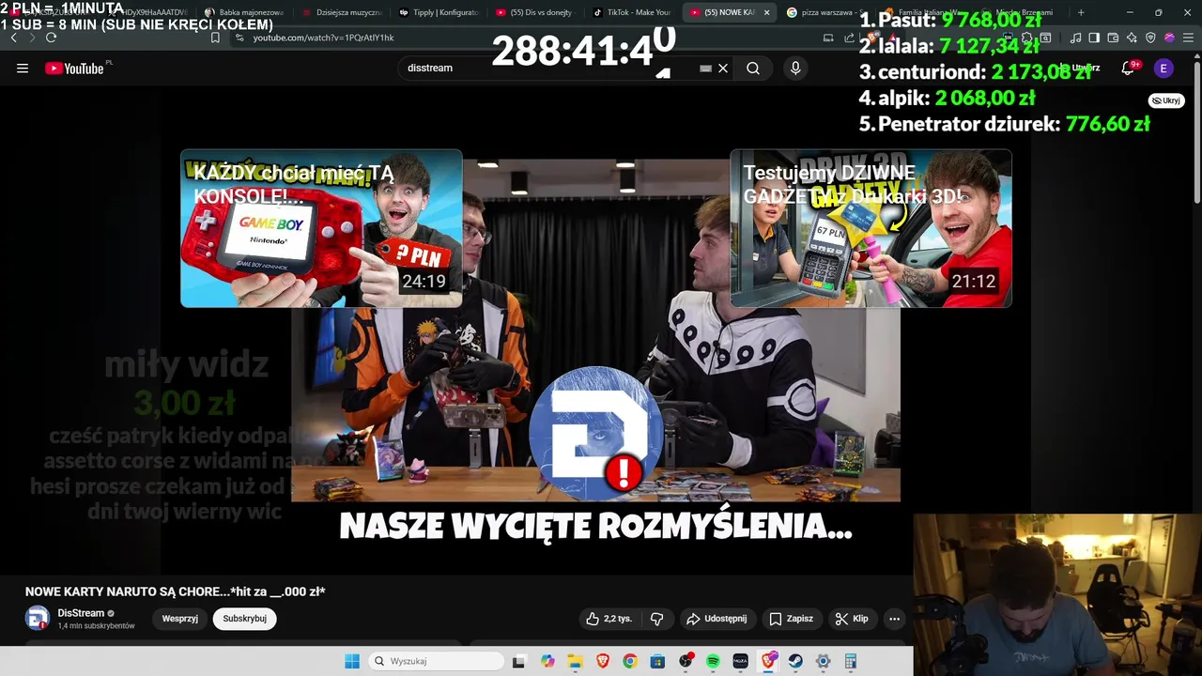Click the Windows taskbar Wyszukaj search box

click(x=436, y=662)
